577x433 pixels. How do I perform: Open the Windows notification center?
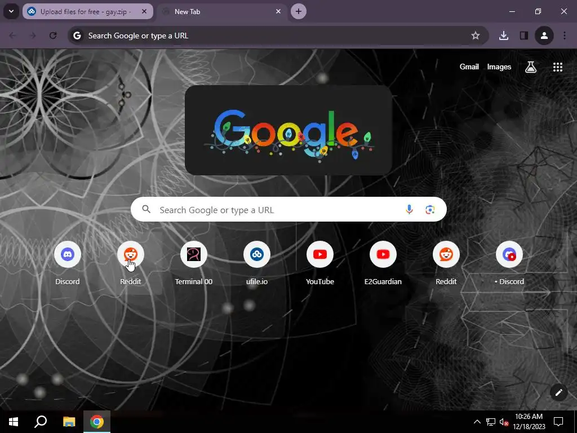click(x=558, y=422)
